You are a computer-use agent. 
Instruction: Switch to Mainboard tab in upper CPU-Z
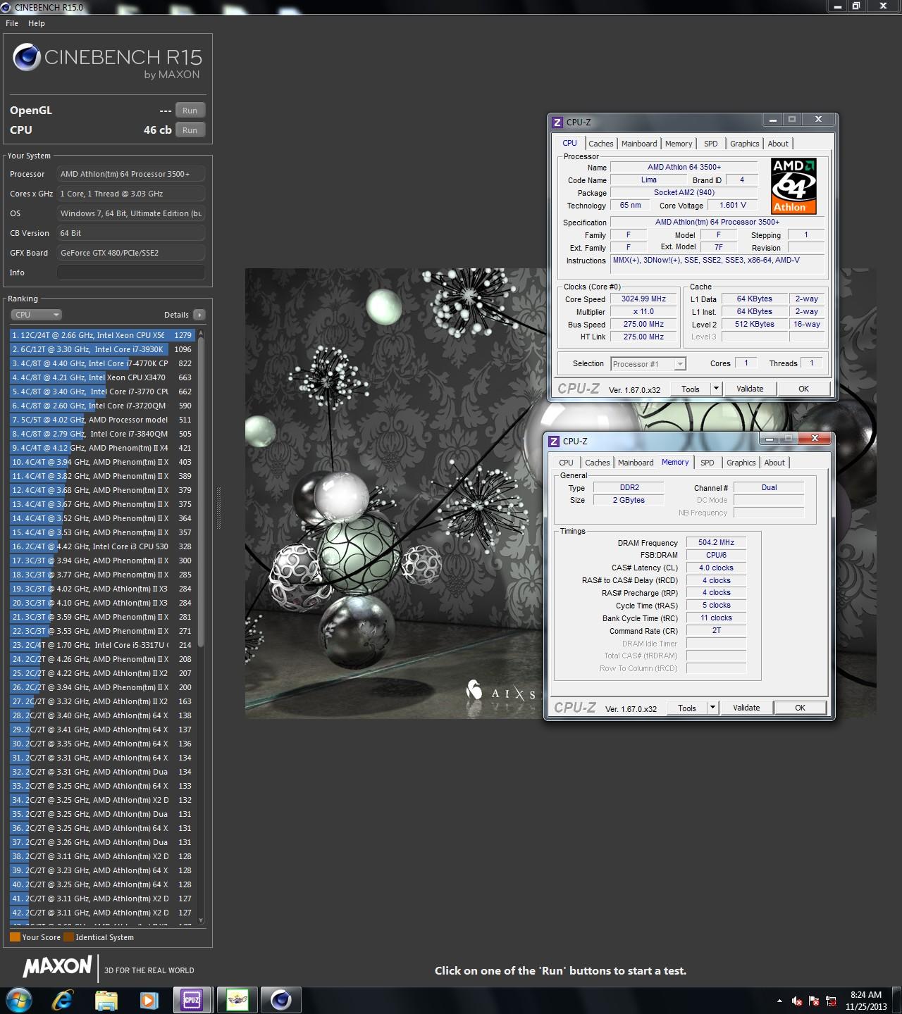pos(639,144)
